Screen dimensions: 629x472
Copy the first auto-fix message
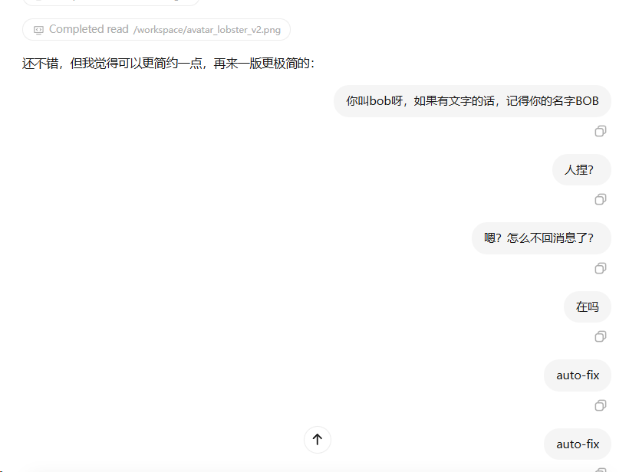600,405
